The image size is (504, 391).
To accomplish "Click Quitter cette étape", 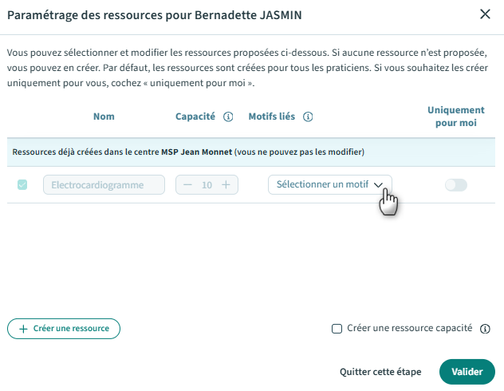I will 380,372.
